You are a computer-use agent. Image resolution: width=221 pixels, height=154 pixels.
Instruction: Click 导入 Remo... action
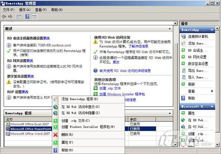(x=197, y=77)
